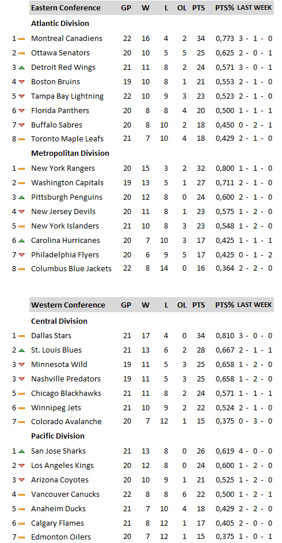282x543 pixels.
Task: Click the Western Conference GP column header
Action: point(126,305)
